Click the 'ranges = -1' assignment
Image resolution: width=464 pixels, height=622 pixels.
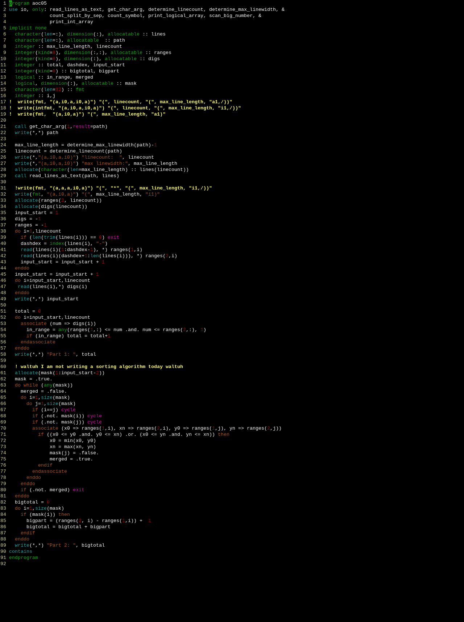coord(31,225)
